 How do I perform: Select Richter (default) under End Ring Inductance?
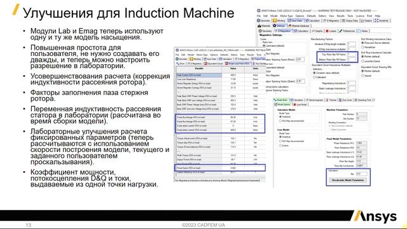(371, 57)
